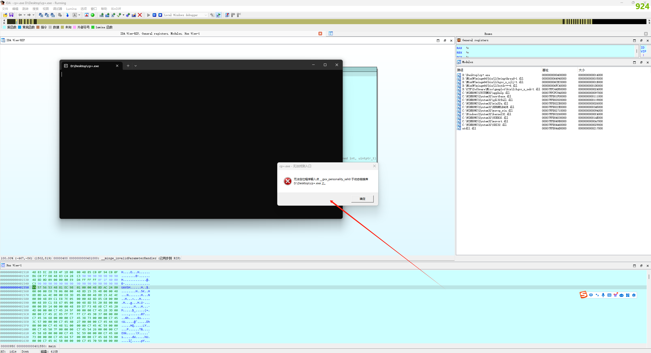Open the Local Windows debugger dropdown
This screenshot has height=353, width=651.
coord(206,15)
